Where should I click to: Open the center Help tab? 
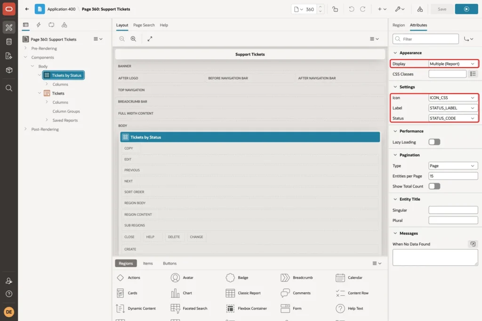pos(164,25)
